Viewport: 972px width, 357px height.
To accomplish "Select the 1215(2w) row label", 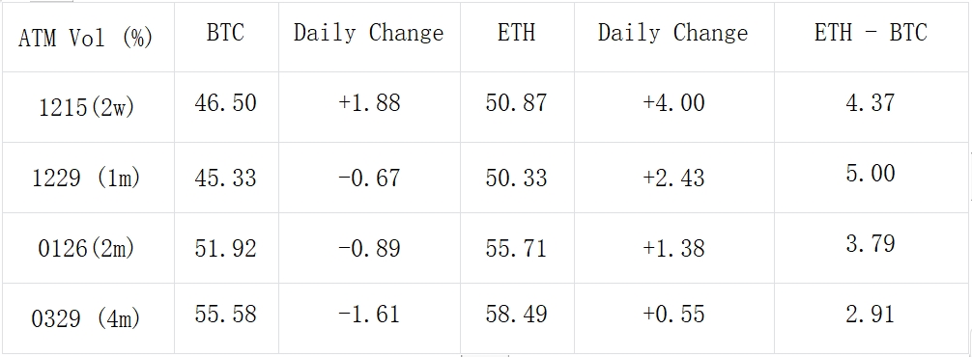I will 87,107.
